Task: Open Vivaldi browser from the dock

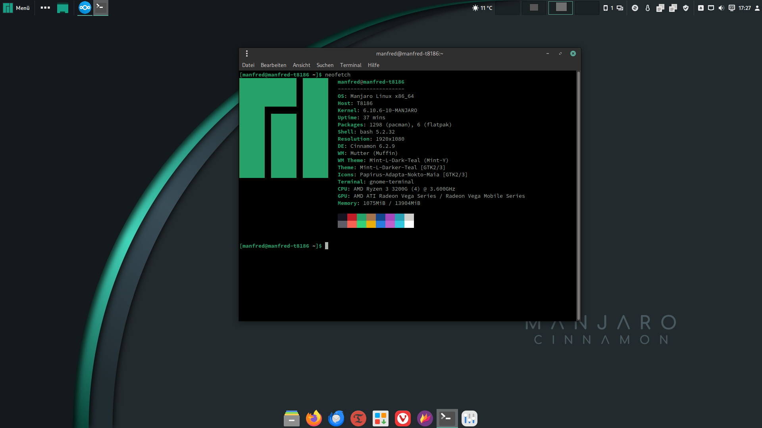Action: (x=403, y=418)
